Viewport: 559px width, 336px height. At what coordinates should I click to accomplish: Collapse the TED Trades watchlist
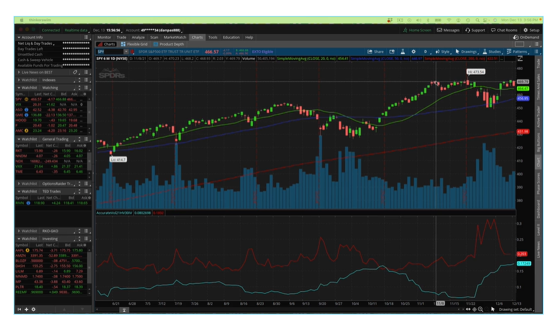(19, 191)
